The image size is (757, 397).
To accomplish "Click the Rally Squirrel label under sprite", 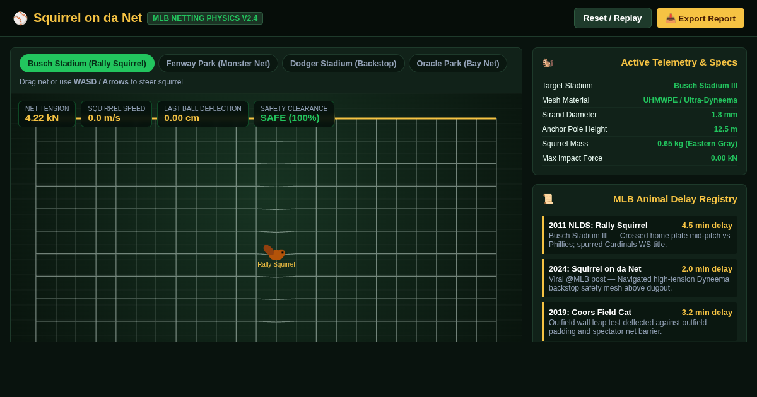I will (x=276, y=265).
